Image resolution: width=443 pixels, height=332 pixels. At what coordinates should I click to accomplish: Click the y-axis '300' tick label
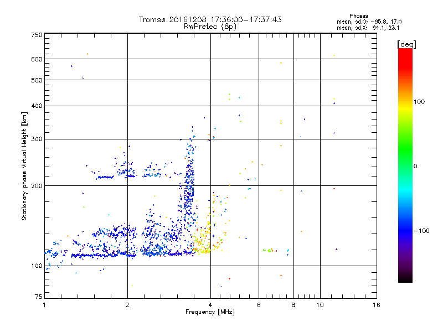pos(37,139)
